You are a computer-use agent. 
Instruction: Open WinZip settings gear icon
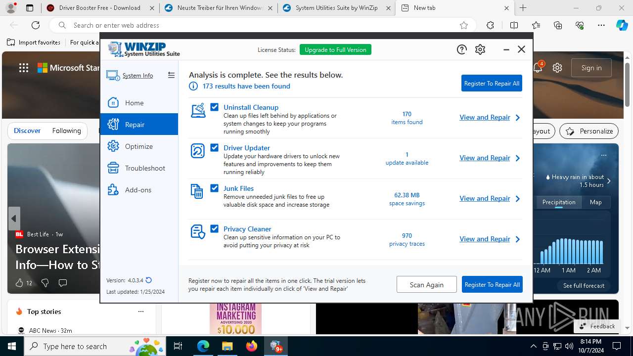(480, 49)
